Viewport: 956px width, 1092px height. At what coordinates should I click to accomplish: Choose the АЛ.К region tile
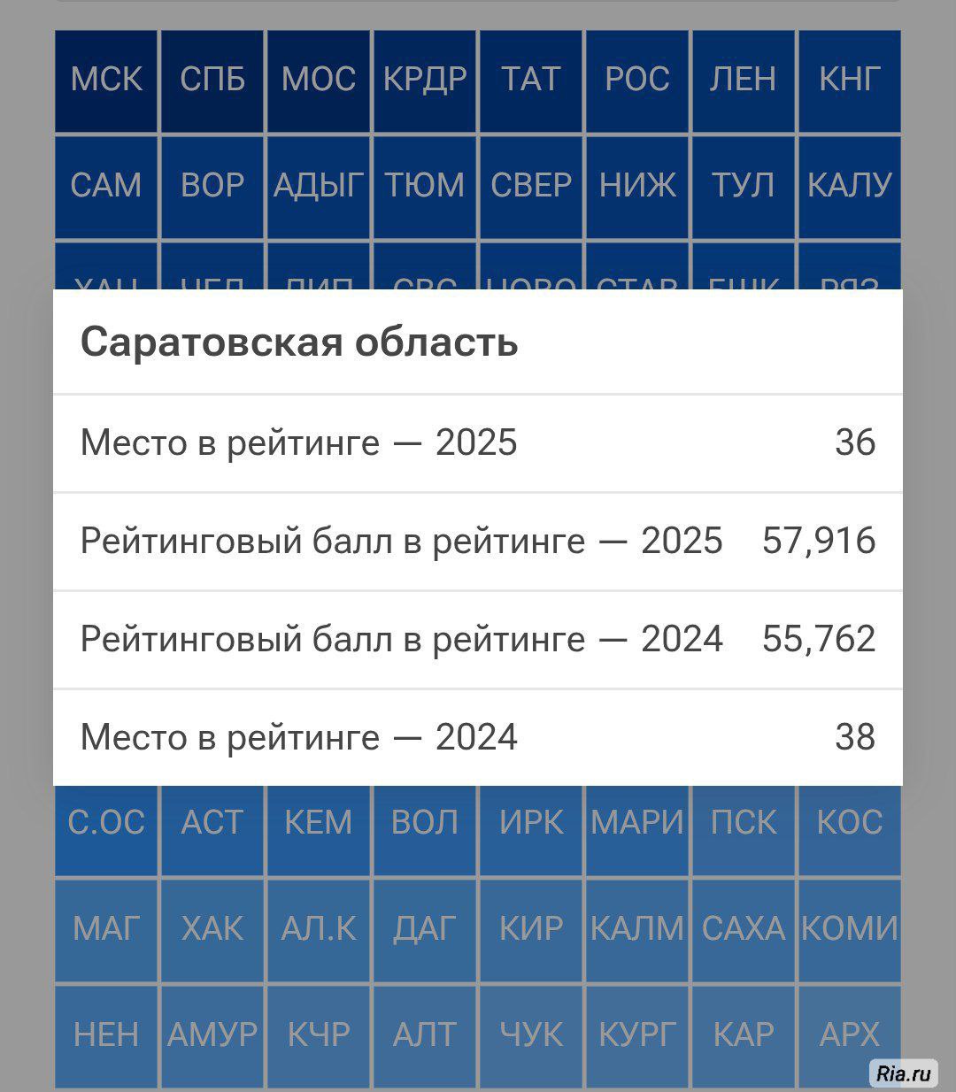[319, 929]
